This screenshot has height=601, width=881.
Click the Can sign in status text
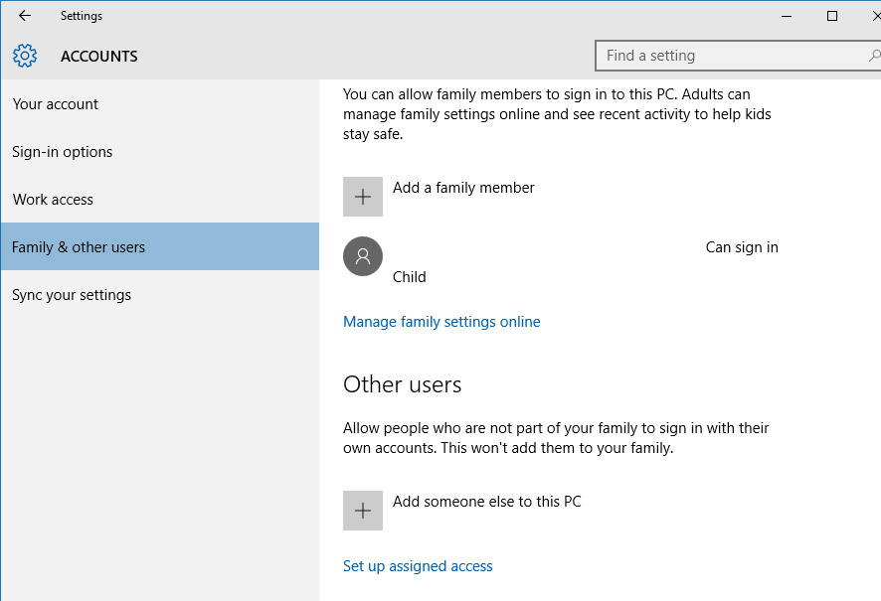click(742, 247)
